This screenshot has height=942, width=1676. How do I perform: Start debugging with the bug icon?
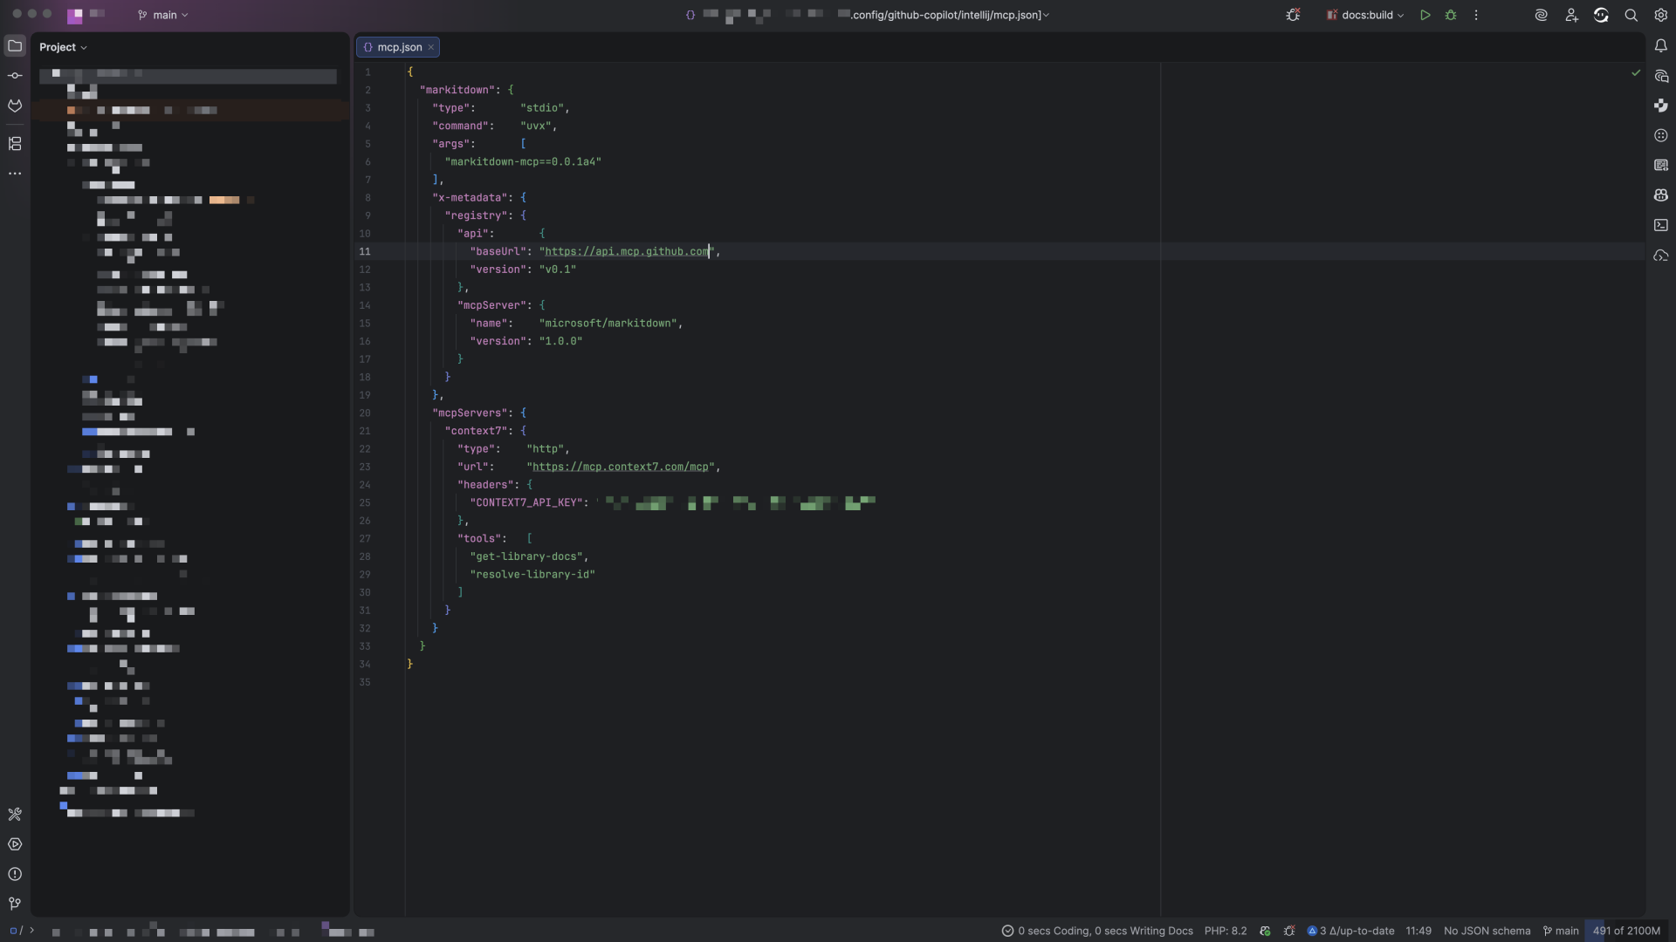(x=1451, y=15)
